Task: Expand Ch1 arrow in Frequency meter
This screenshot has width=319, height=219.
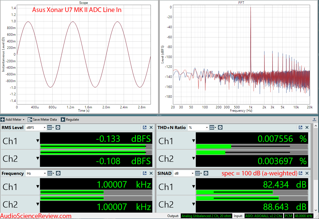Action: (38, 186)
